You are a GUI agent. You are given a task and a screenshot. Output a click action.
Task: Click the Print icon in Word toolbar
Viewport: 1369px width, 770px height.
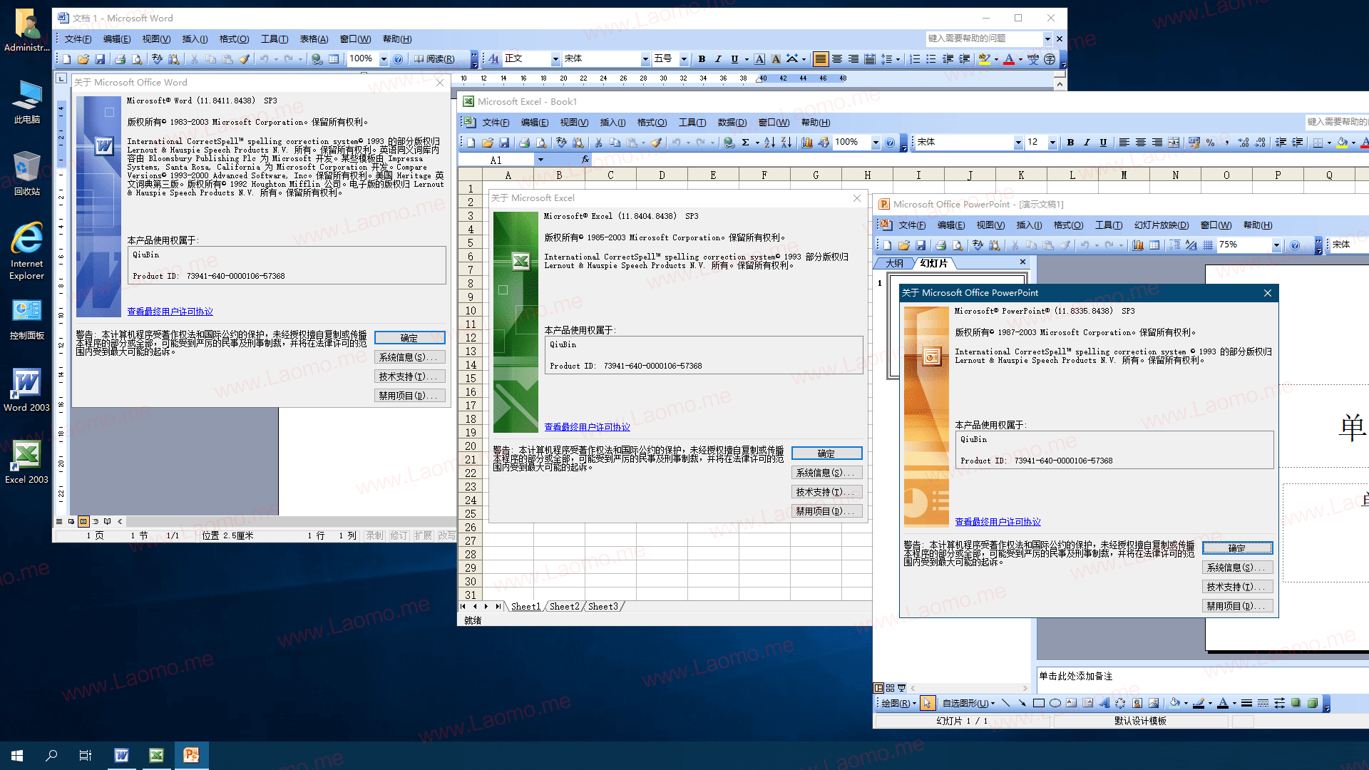coord(121,59)
